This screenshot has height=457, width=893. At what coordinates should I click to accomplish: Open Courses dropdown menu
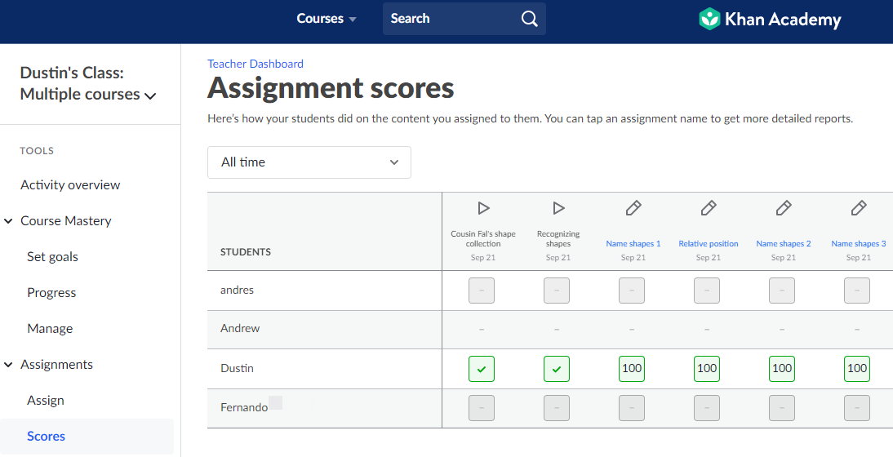coord(327,19)
